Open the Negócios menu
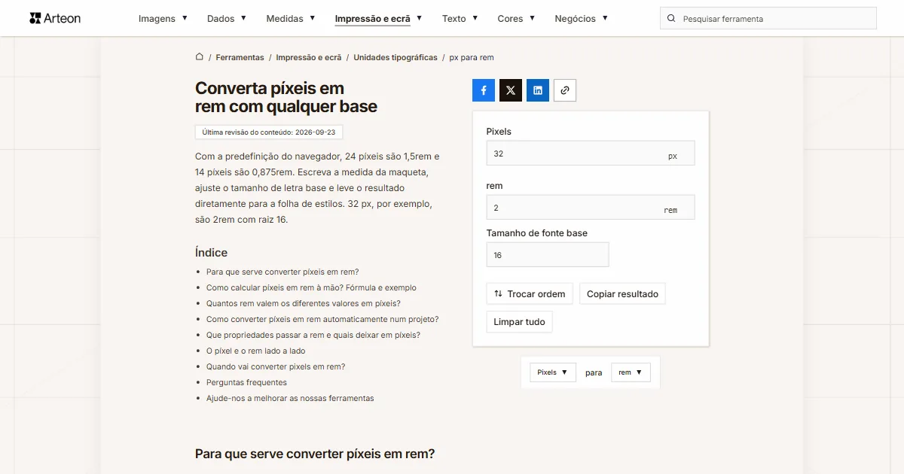 tap(581, 18)
